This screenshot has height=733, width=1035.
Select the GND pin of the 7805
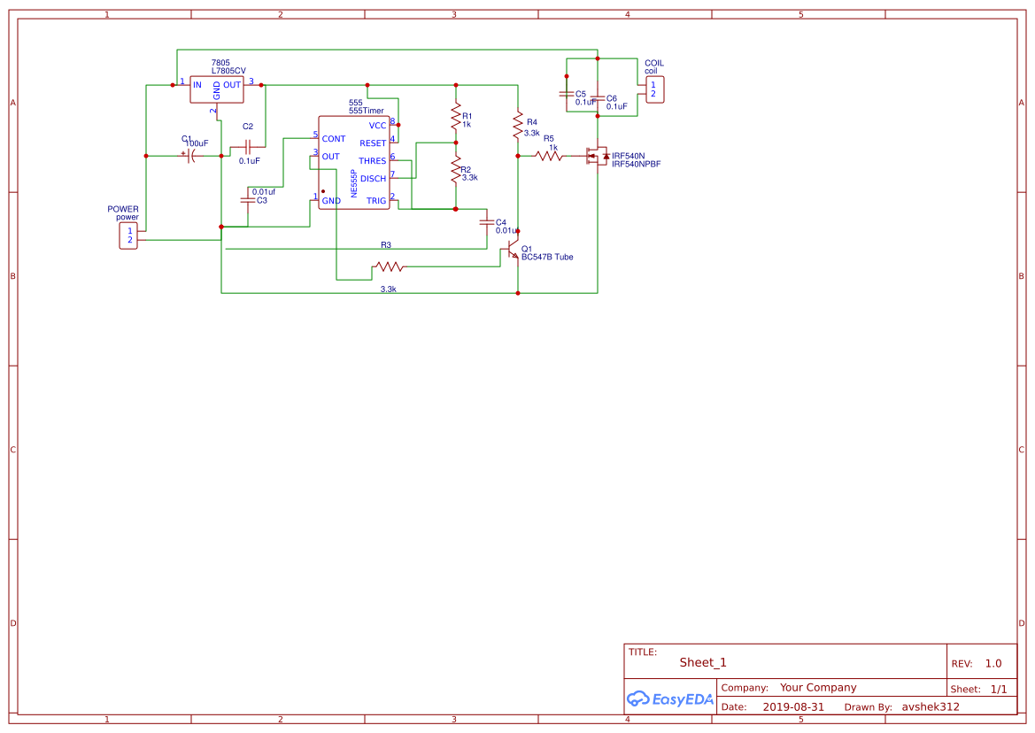pyautogui.click(x=217, y=105)
